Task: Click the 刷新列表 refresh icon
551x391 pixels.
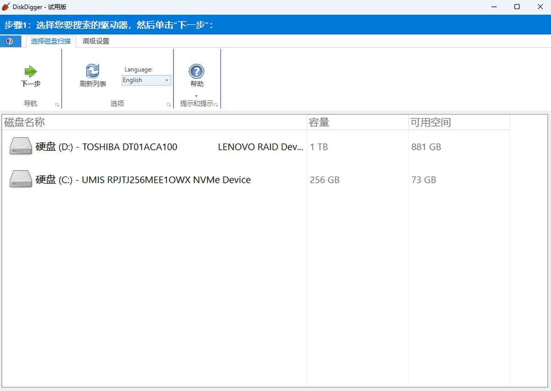Action: click(x=93, y=71)
